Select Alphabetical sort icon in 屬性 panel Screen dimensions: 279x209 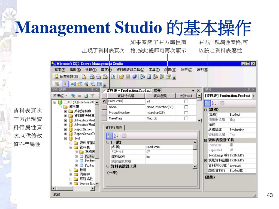(214, 103)
